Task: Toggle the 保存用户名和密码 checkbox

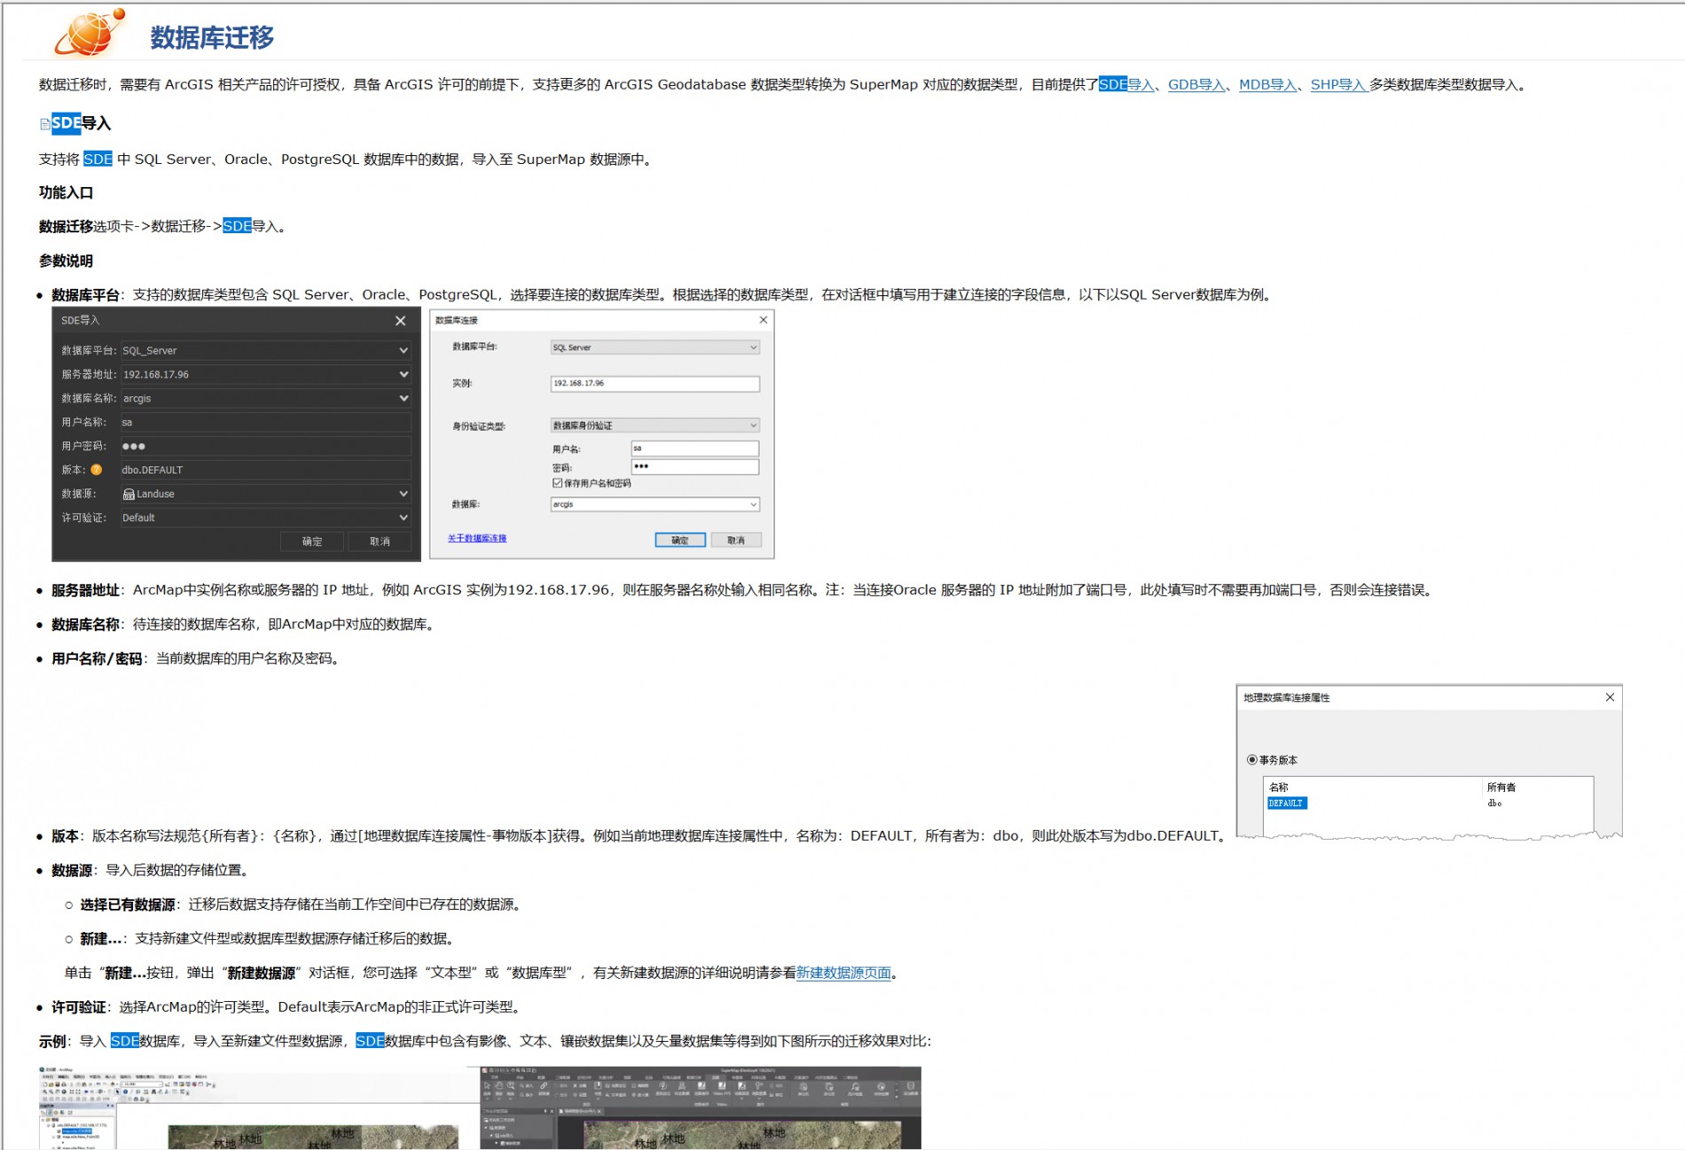Action: coord(558,483)
